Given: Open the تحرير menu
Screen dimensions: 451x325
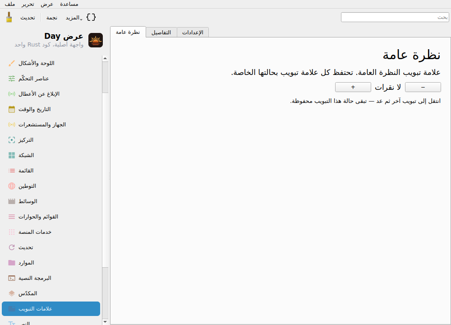Looking at the screenshot, I should (x=28, y=4).
